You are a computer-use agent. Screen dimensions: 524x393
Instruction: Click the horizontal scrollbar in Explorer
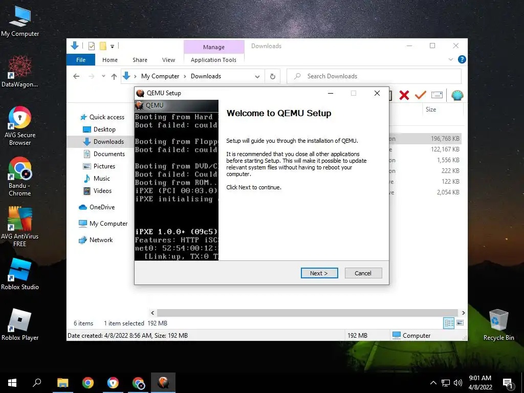[307, 313]
